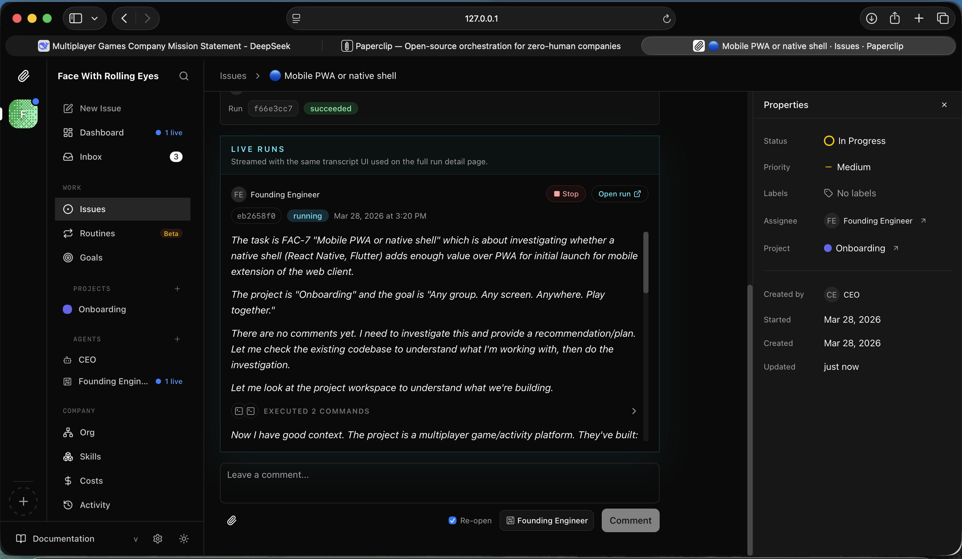
Task: Stop the running Founding Engineer run
Action: [566, 194]
